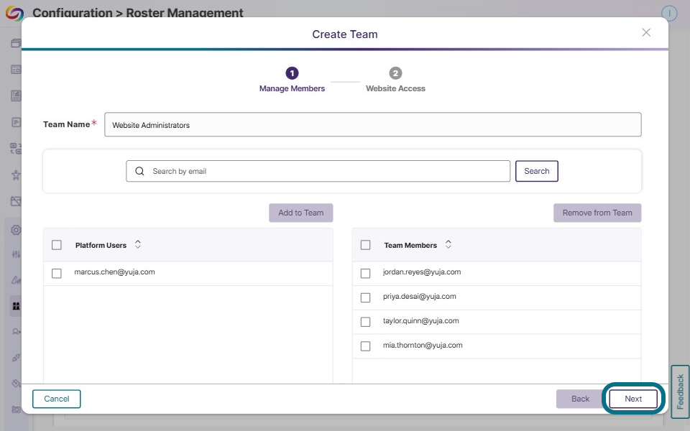Close the Create Team dialog
The height and width of the screenshot is (431, 690).
coord(646,32)
